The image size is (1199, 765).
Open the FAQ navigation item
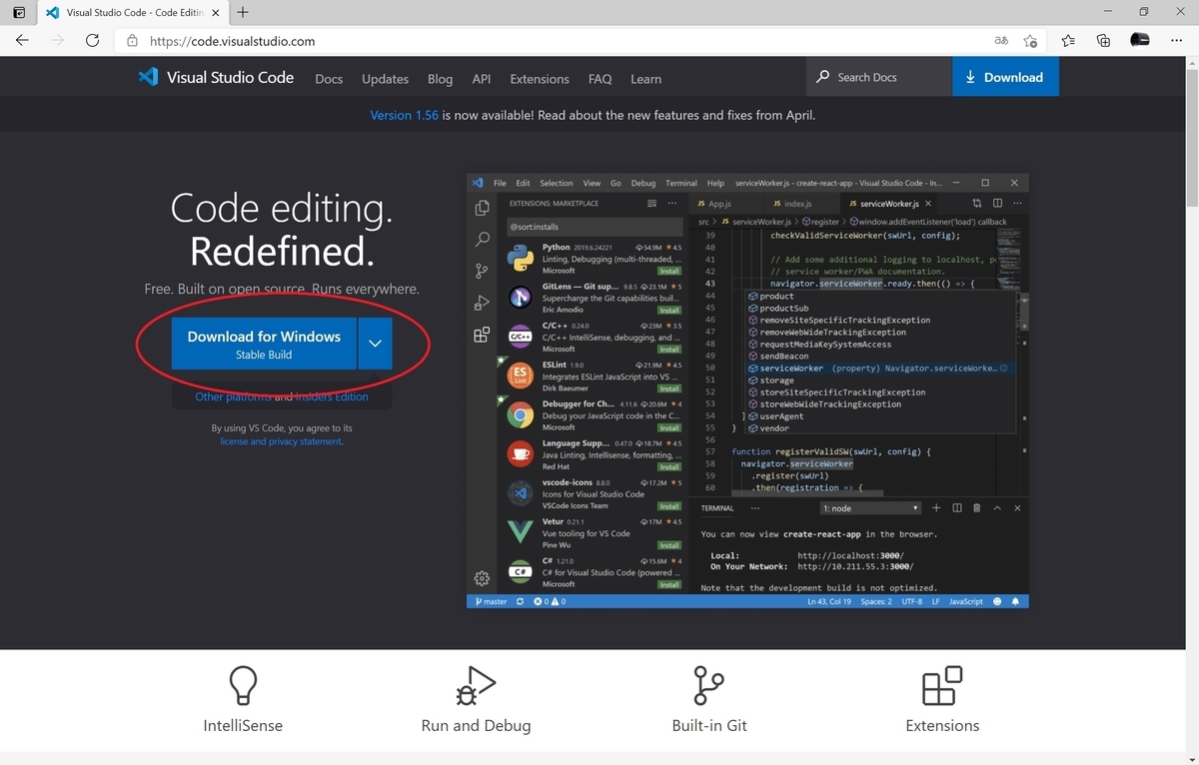pos(599,79)
